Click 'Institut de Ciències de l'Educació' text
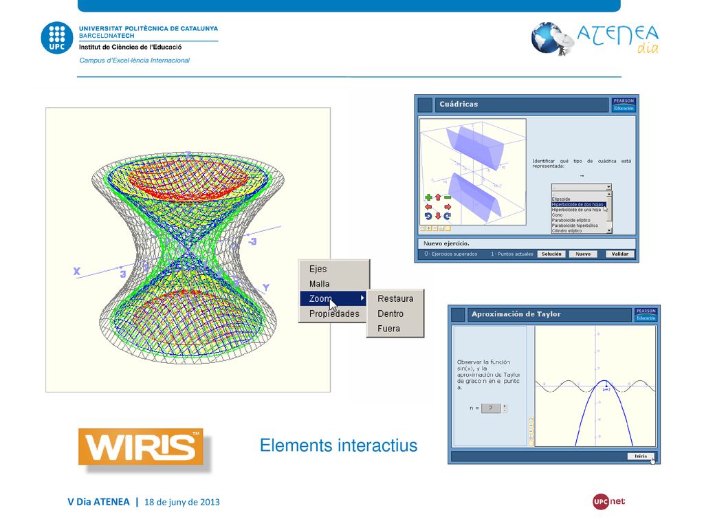The width and height of the screenshot is (704, 528). (130, 47)
